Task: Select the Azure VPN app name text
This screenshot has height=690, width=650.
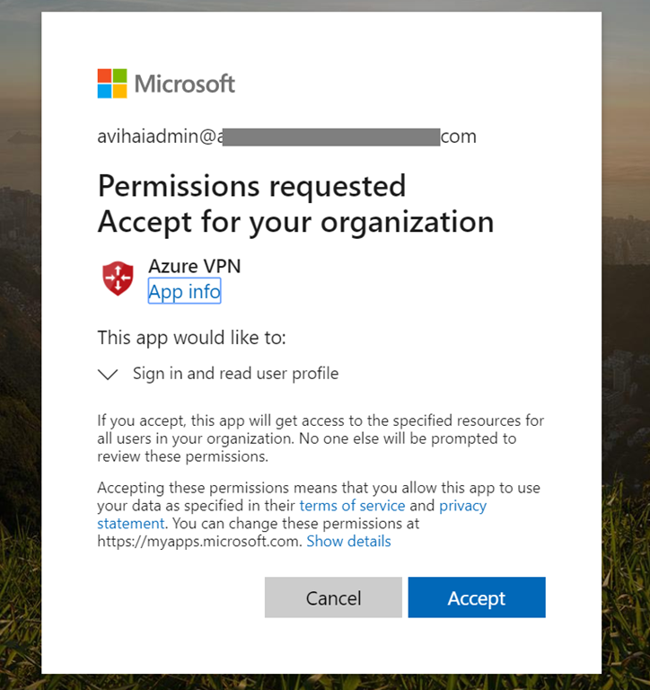Action: click(x=195, y=266)
